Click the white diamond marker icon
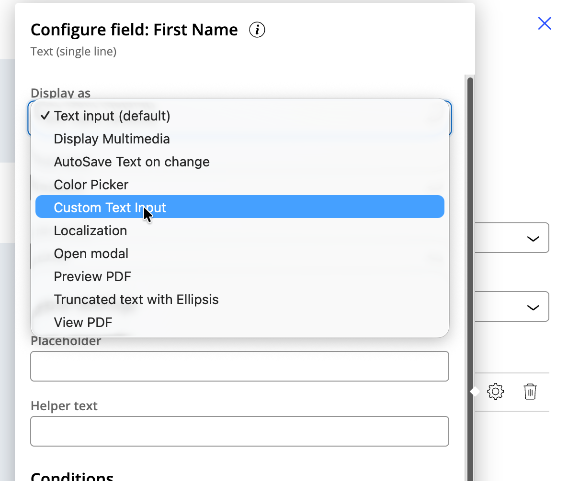Viewport: 568px width, 481px height. [475, 392]
